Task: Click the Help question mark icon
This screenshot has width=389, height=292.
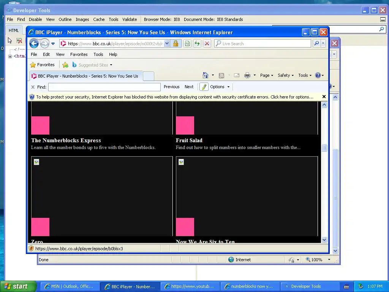Action: [318, 75]
